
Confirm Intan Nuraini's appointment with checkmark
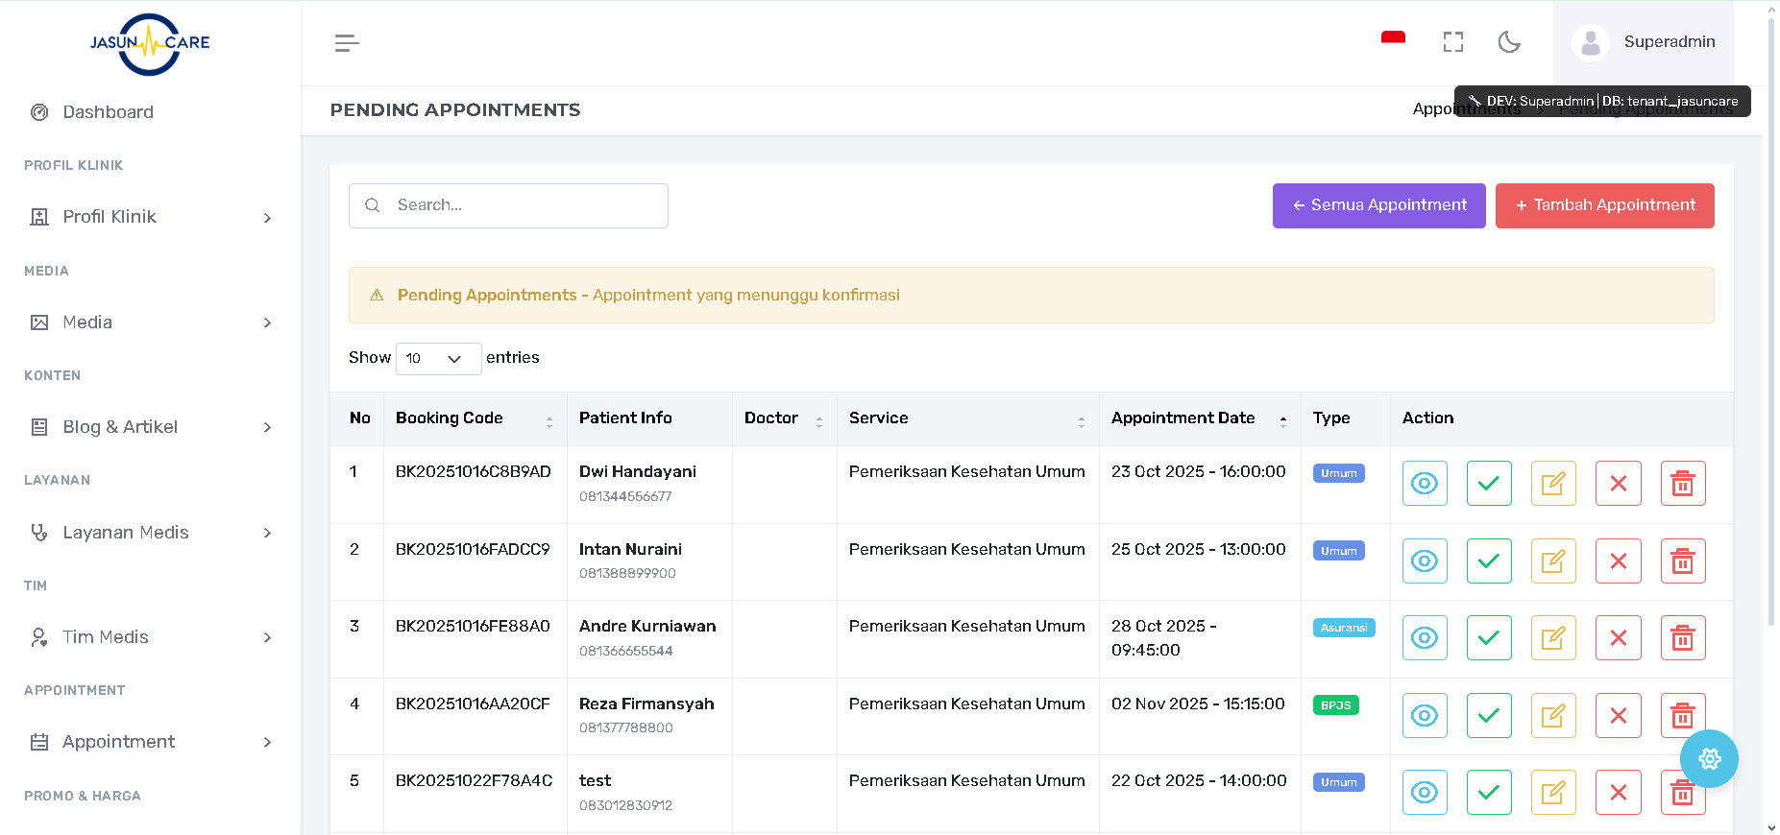(x=1488, y=561)
